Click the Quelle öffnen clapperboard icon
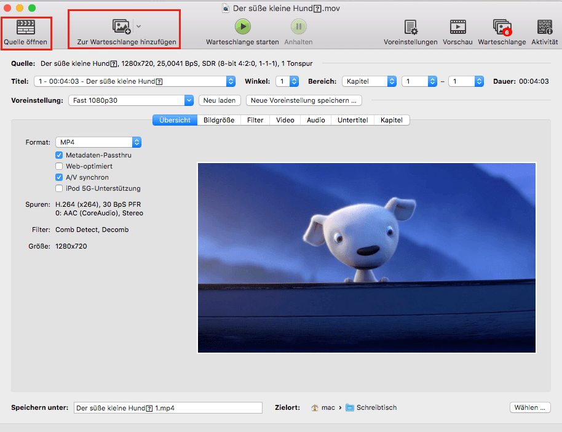The width and height of the screenshot is (562, 432). 25,27
